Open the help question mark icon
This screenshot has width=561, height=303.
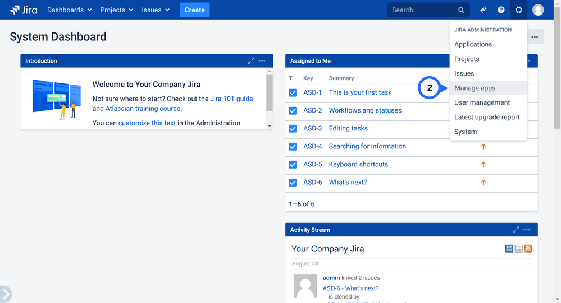(501, 10)
